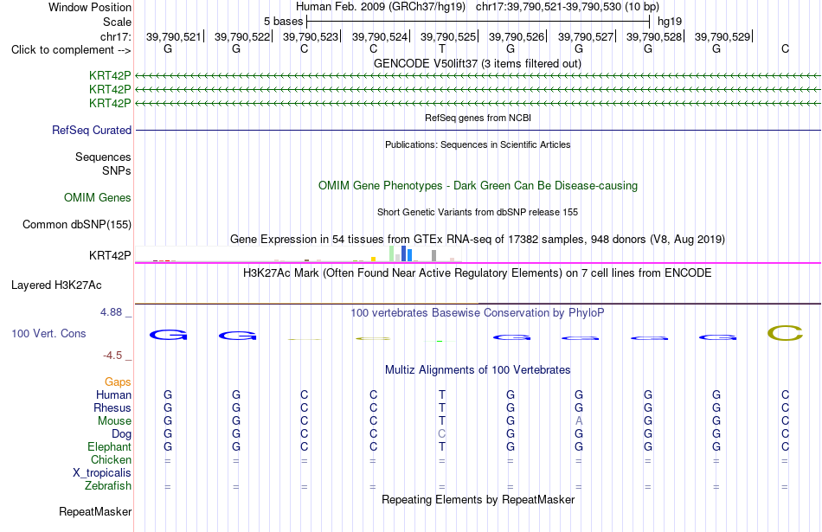Click the Human species row label
Image resolution: width=822 pixels, height=532 pixels.
click(x=113, y=394)
